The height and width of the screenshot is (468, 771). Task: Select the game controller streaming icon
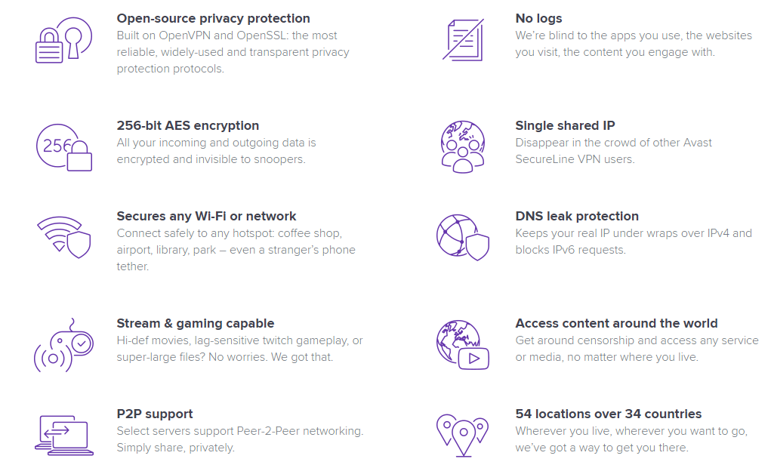[63, 345]
